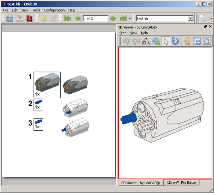The image size is (214, 193).
Task: Expand navigation toolbar overflow chevron
Action: pos(130,18)
